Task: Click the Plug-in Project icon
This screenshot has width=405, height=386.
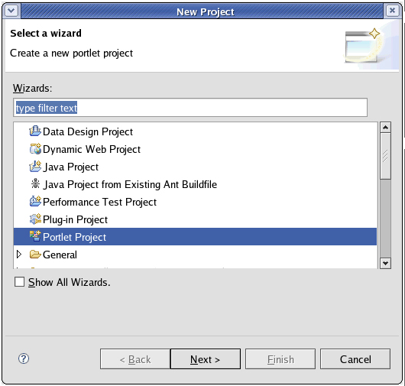Action: pos(35,219)
